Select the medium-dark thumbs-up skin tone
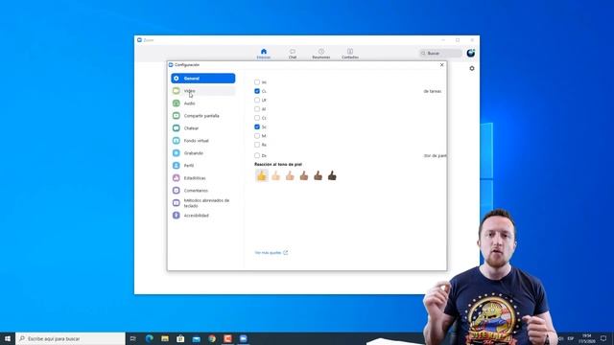This screenshot has height=345, width=614. (318, 176)
